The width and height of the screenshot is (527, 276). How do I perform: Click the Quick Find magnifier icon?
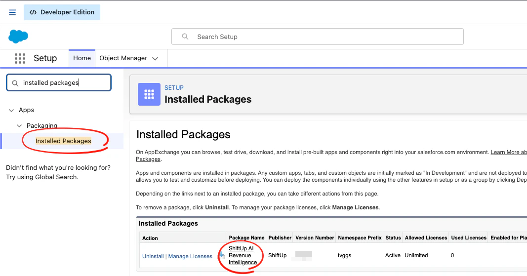(x=15, y=83)
